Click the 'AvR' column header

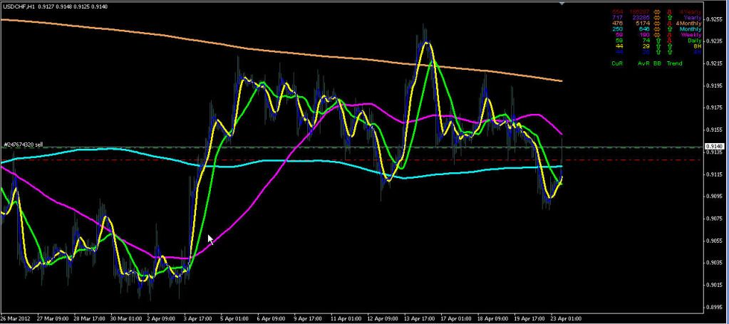[643, 63]
